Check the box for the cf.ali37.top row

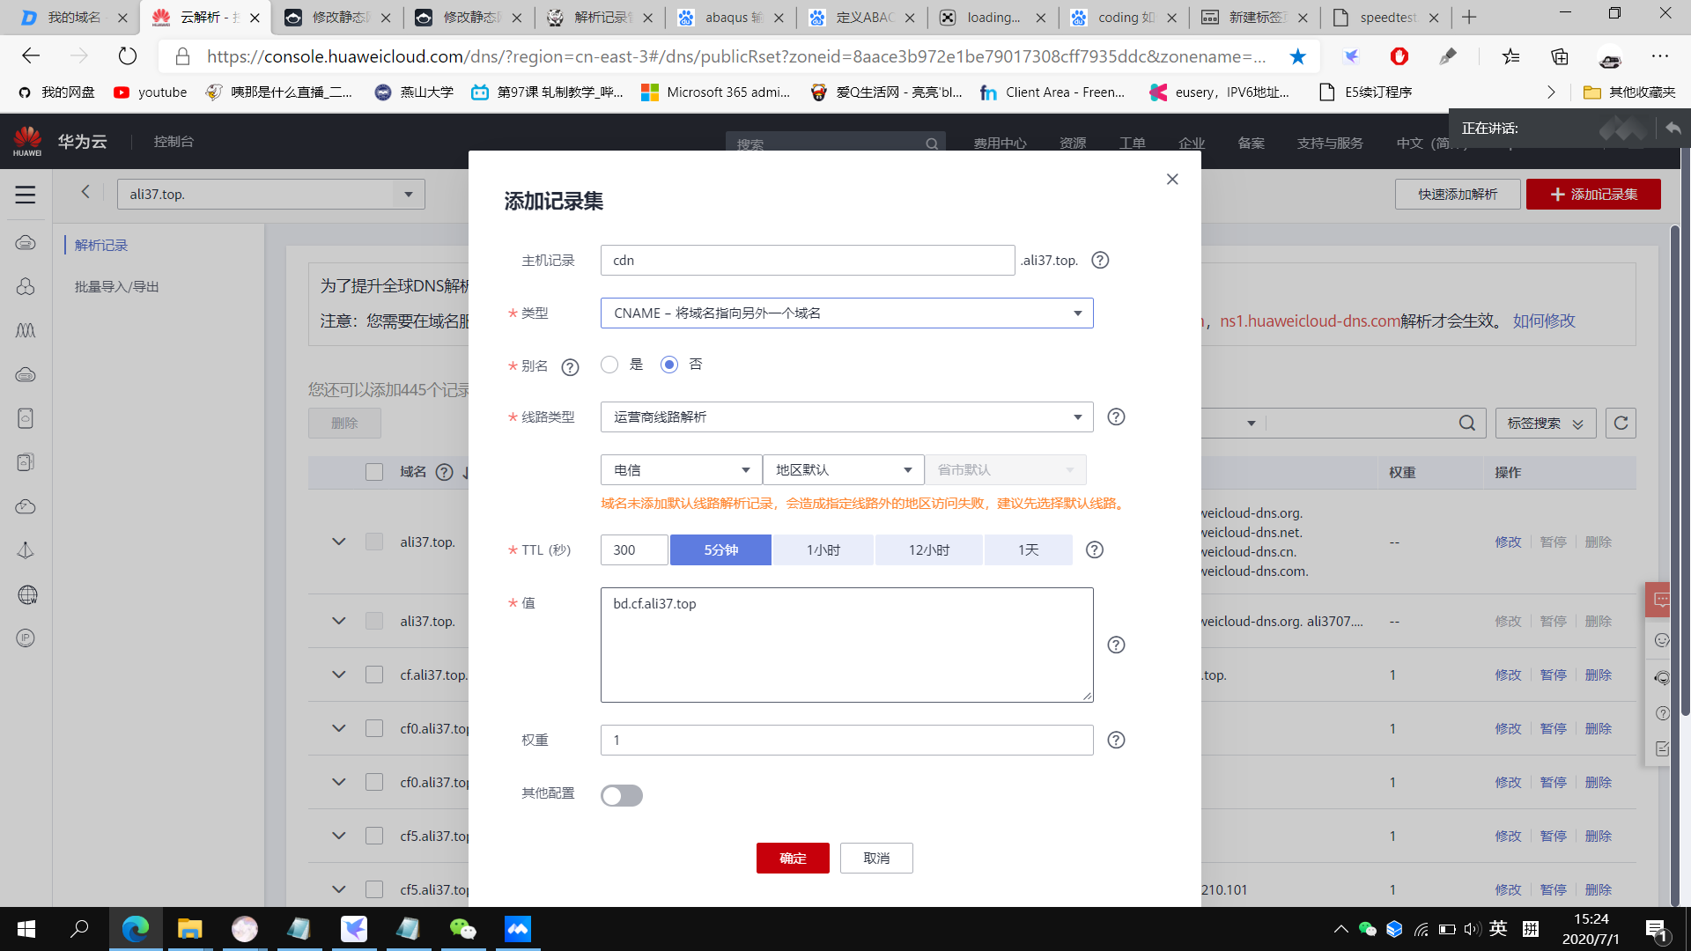pyautogui.click(x=374, y=675)
